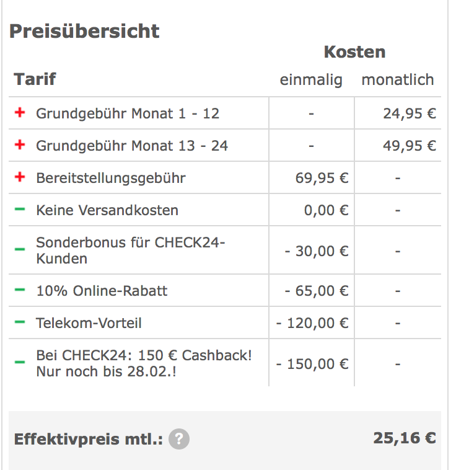The image size is (456, 470).
Task: Click the 69,95 € one-time fee value
Action: pos(322,178)
